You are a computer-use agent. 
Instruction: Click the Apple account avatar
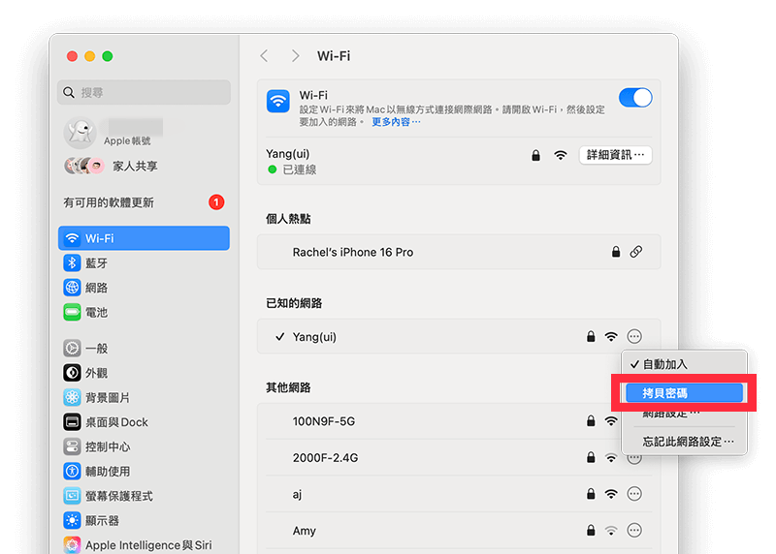coord(80,133)
